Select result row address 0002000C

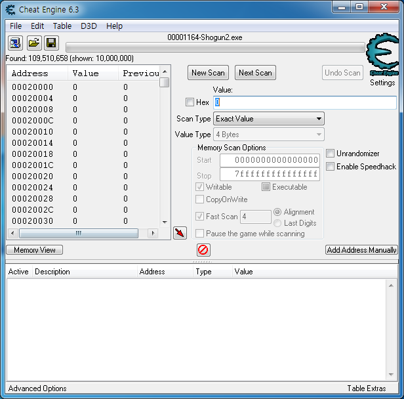[83, 120]
